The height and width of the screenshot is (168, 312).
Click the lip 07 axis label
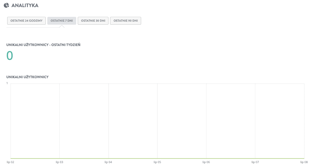coord(255,162)
